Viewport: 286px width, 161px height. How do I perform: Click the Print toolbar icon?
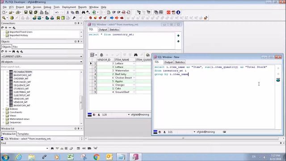(42, 13)
